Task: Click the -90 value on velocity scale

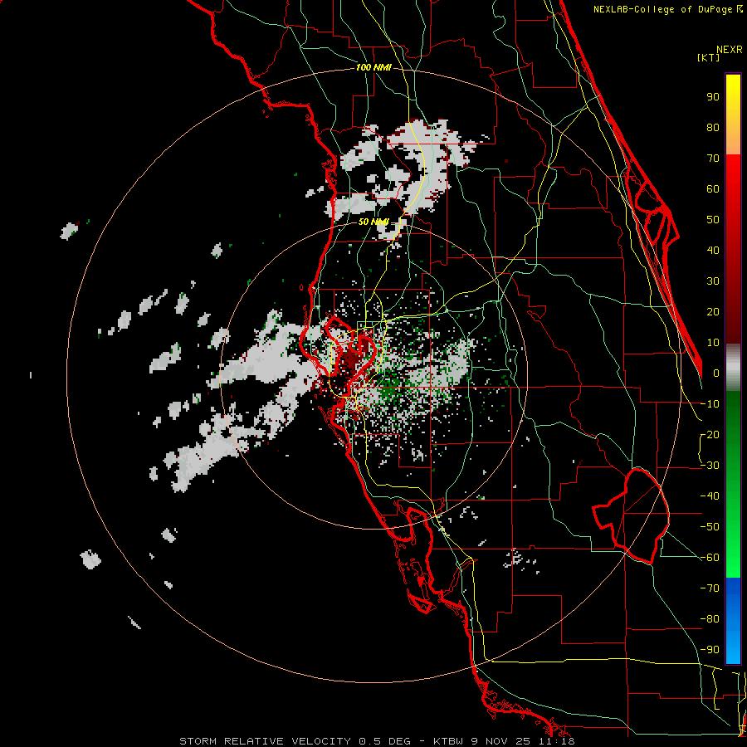Action: click(710, 650)
